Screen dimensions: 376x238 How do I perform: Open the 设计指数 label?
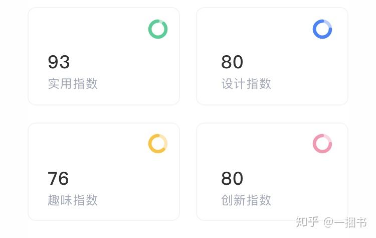coord(246,83)
